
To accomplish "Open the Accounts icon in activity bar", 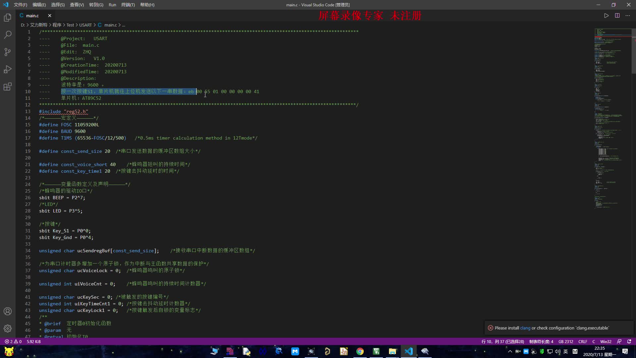I will coord(8,311).
